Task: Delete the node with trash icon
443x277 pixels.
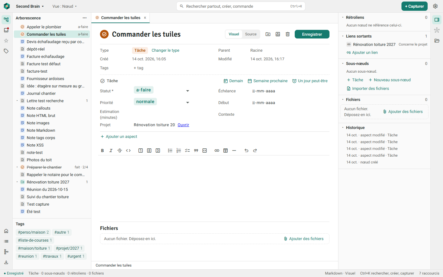Action: (288, 34)
